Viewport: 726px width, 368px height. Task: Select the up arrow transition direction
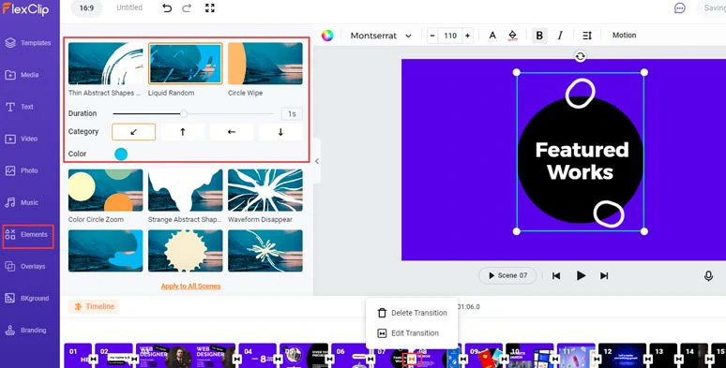pyautogui.click(x=182, y=132)
